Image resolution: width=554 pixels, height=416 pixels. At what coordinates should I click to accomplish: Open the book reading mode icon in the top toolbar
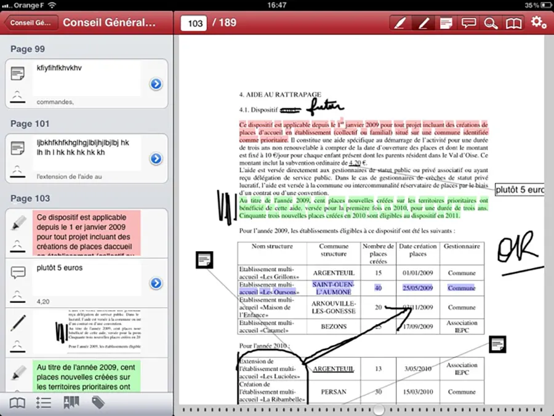[x=513, y=23]
